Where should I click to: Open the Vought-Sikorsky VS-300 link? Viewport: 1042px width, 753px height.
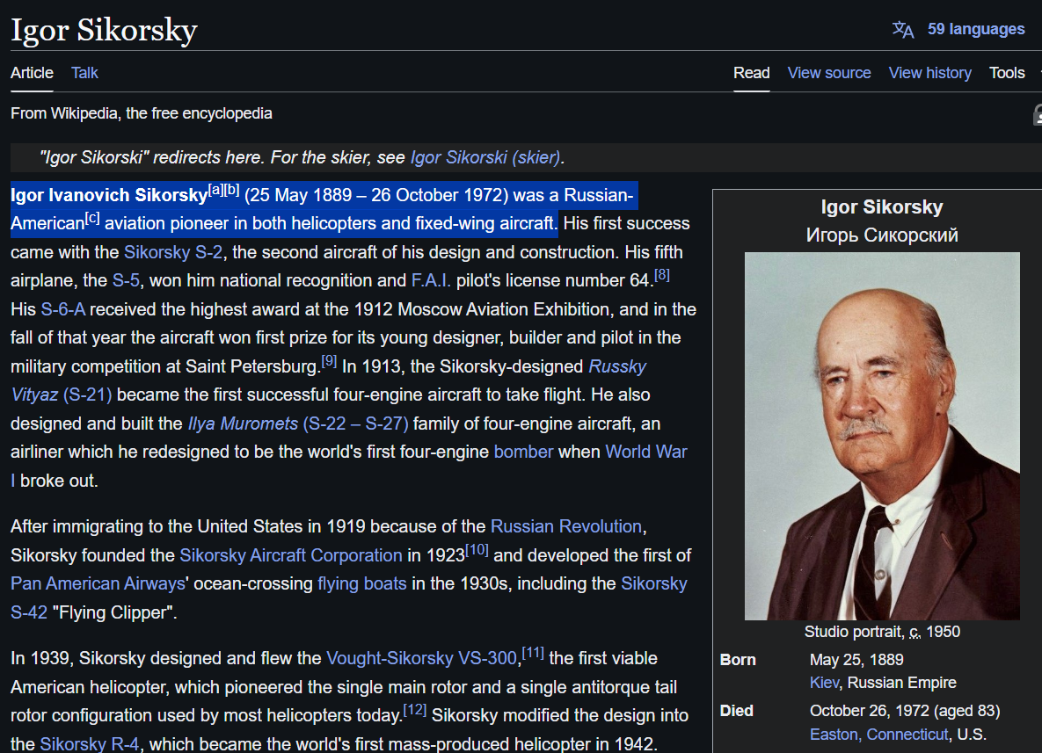click(x=421, y=658)
